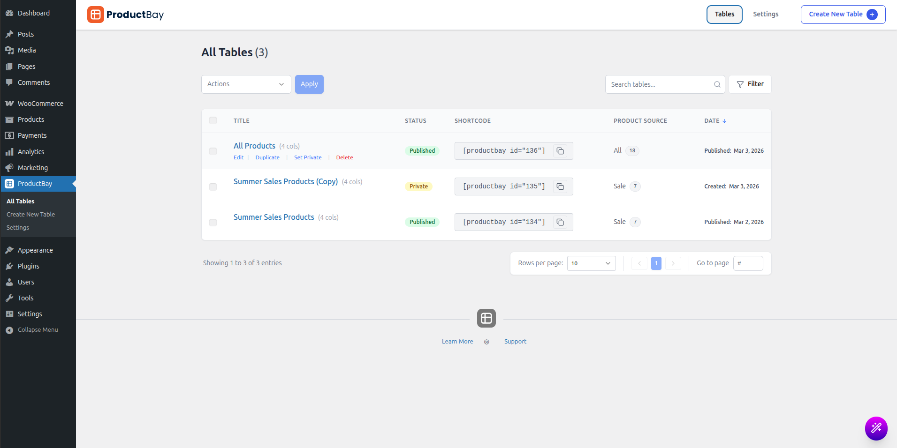The height and width of the screenshot is (448, 897).
Task: Click the Create New Table button
Action: click(842, 14)
